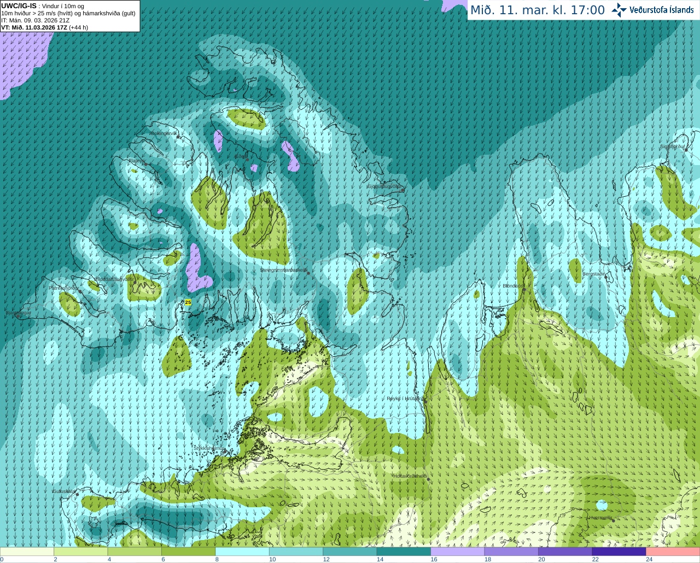Click the 4–6 m/s legend swatch
This screenshot has width=700, height=563.
(135, 552)
